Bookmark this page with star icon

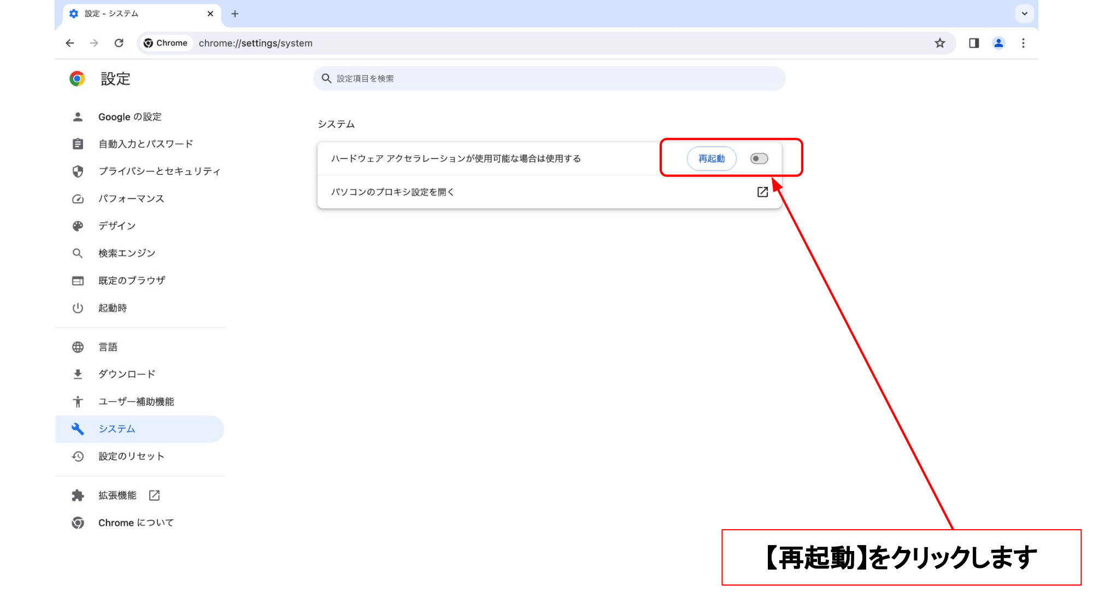939,43
